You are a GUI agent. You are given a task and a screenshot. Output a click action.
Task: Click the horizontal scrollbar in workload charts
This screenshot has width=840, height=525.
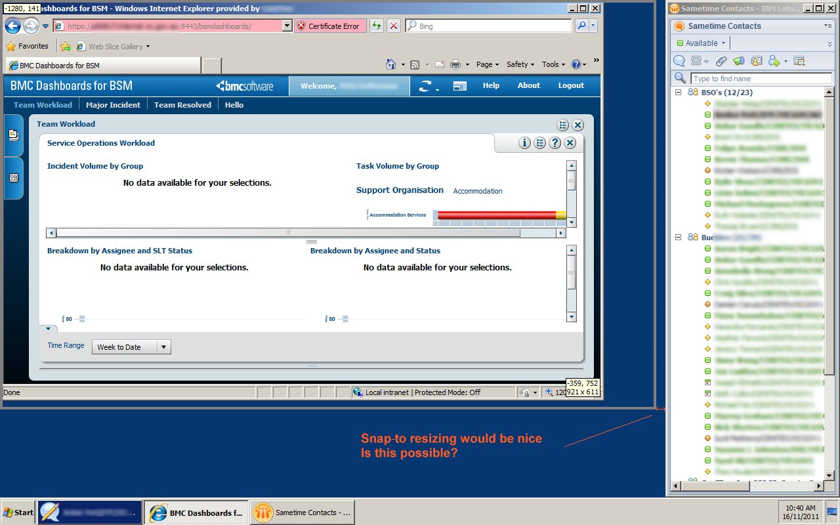(287, 233)
